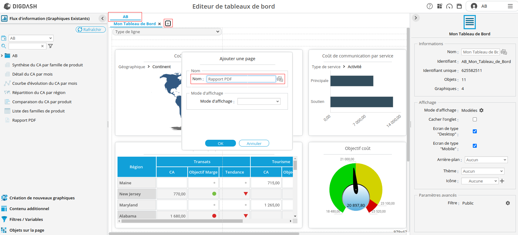Add a new icon with plus sign
Image resolution: width=518 pixels, height=235 pixels.
(502, 181)
